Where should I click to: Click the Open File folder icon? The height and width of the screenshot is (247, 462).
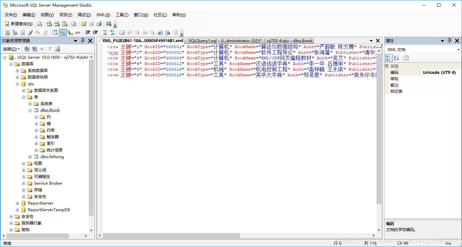(84, 24)
